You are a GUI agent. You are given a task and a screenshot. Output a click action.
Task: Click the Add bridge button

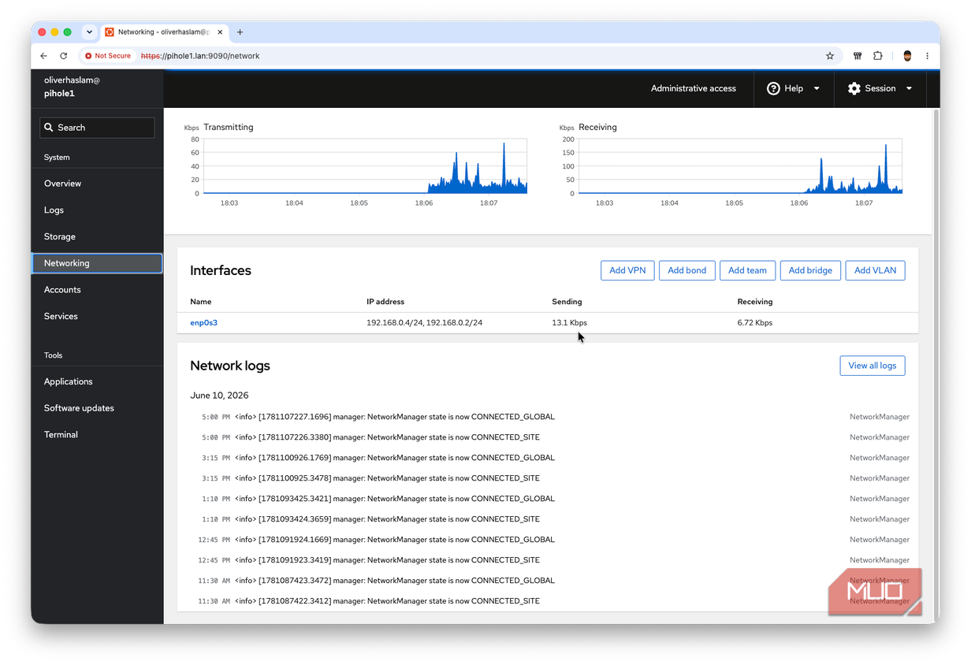pyautogui.click(x=810, y=270)
